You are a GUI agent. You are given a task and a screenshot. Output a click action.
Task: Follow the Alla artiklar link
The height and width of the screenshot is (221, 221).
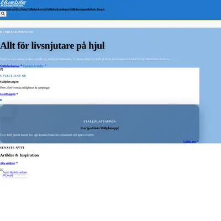[9, 163]
